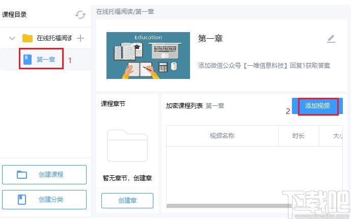This screenshot has width=351, height=219.
Task: Click the 时长 column header
Action: [299, 136]
